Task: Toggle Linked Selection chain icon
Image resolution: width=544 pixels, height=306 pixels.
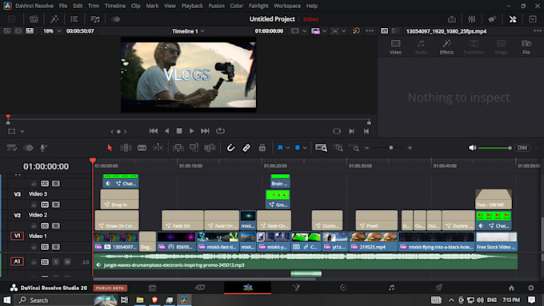Action: pos(246,148)
